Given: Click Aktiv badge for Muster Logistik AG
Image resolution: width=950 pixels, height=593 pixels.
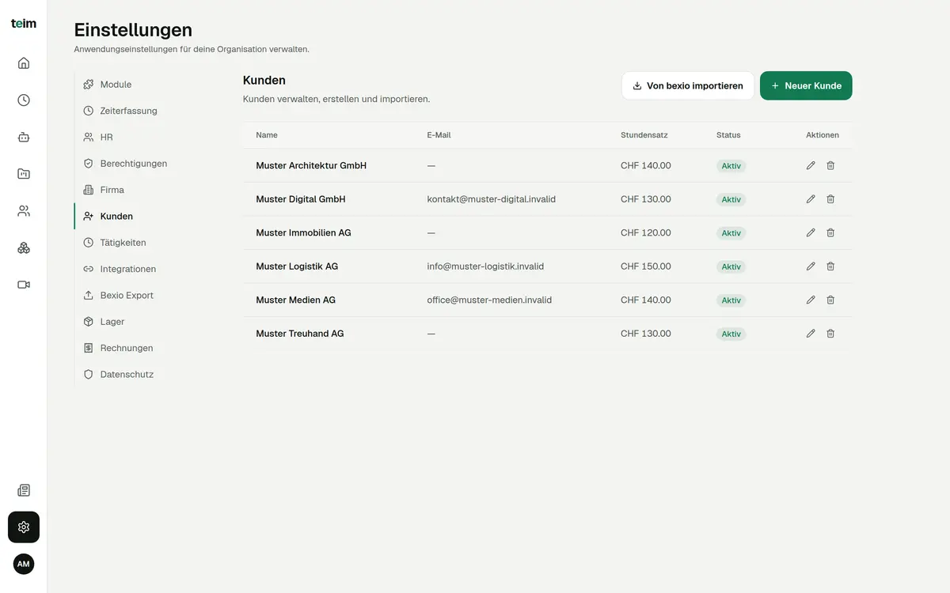Looking at the screenshot, I should pyautogui.click(x=731, y=266).
